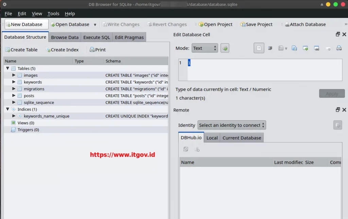
Task: Open the Identity selection dropdown
Action: click(x=231, y=125)
